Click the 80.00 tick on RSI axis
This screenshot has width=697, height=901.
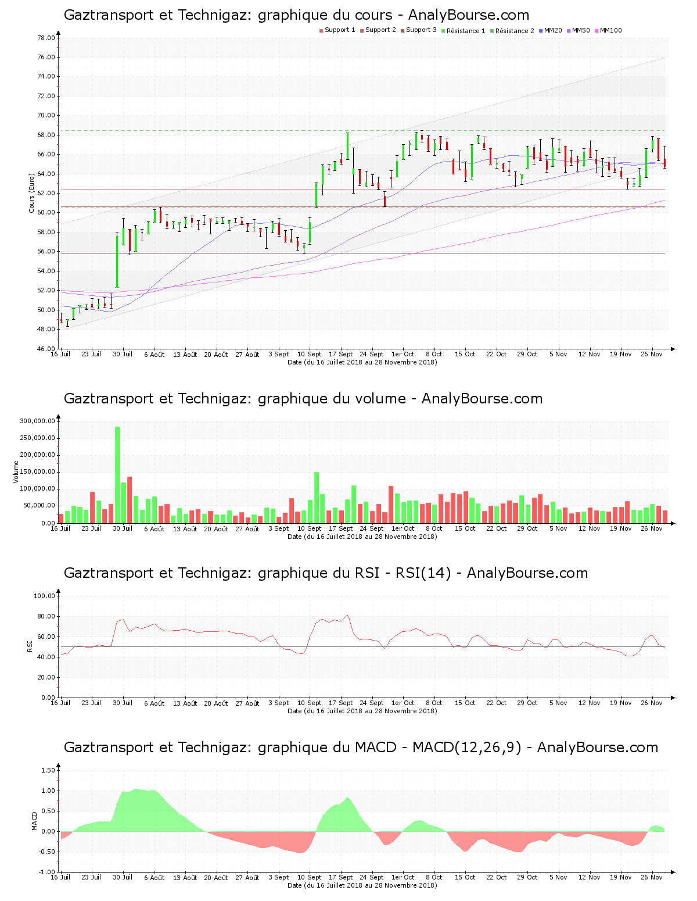[x=46, y=616]
